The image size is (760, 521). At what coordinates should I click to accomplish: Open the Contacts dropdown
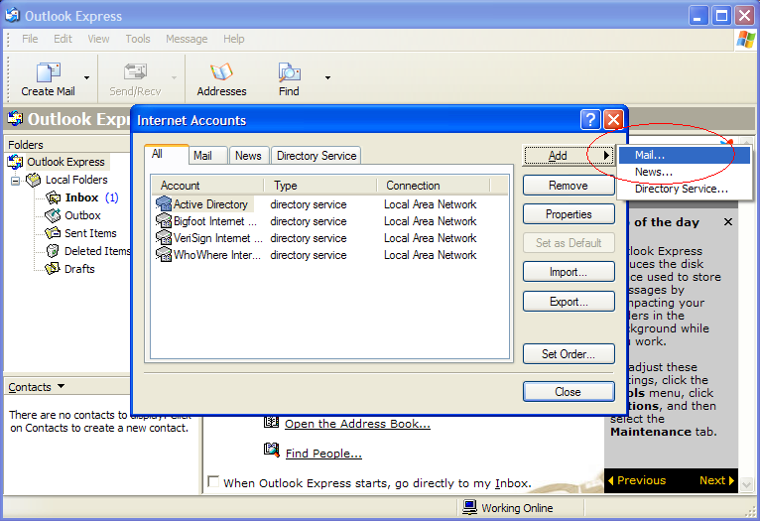coord(62,386)
